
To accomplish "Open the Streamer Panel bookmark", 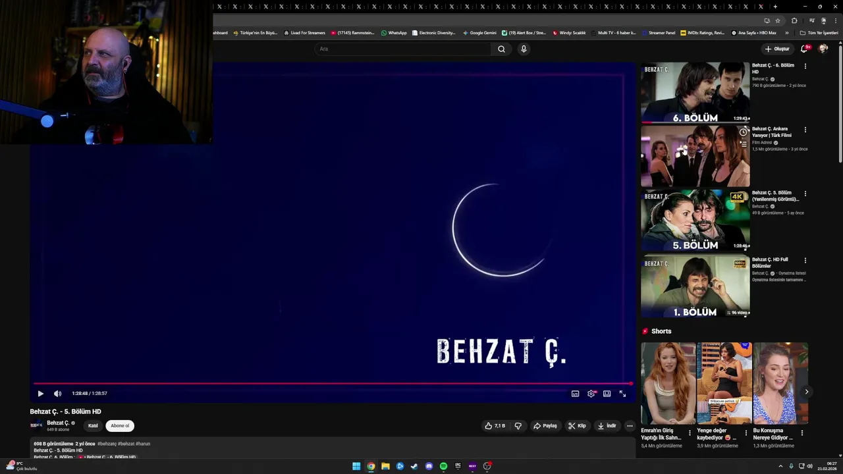I will click(x=659, y=33).
